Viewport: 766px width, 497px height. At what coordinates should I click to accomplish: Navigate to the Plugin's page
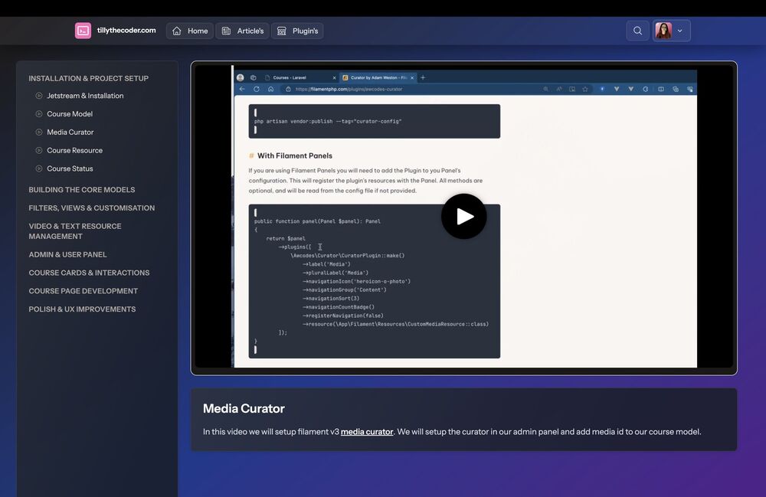(297, 31)
